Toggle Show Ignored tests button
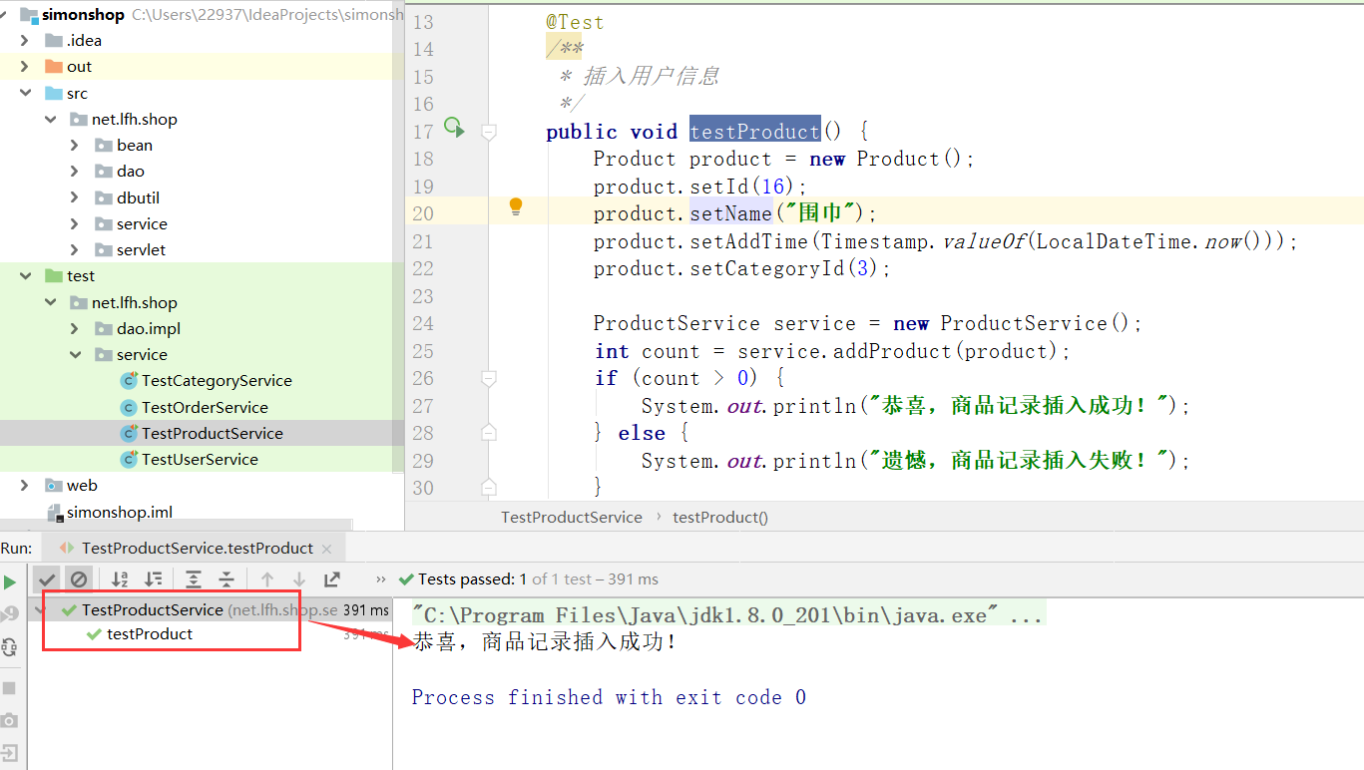The width and height of the screenshot is (1364, 770). coord(79,579)
